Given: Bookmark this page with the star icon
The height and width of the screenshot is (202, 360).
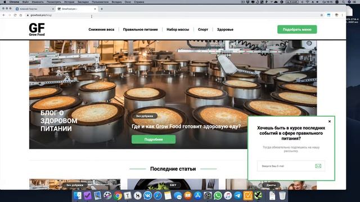Looking at the screenshot, I should [x=322, y=15].
